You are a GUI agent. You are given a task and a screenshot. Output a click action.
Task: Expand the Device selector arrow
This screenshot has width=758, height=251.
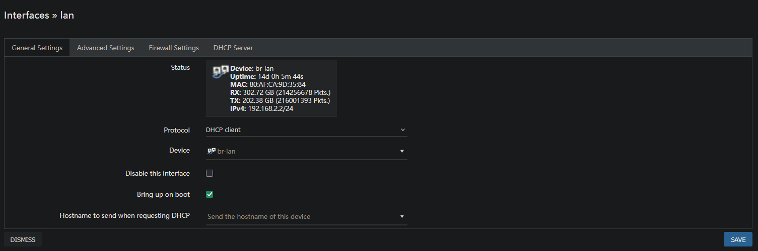pos(402,151)
